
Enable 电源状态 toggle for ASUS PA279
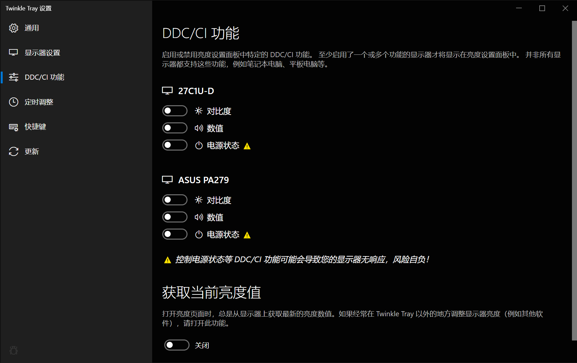tap(175, 234)
